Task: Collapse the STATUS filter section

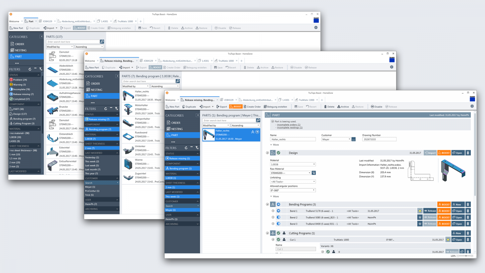Action: click(198, 153)
